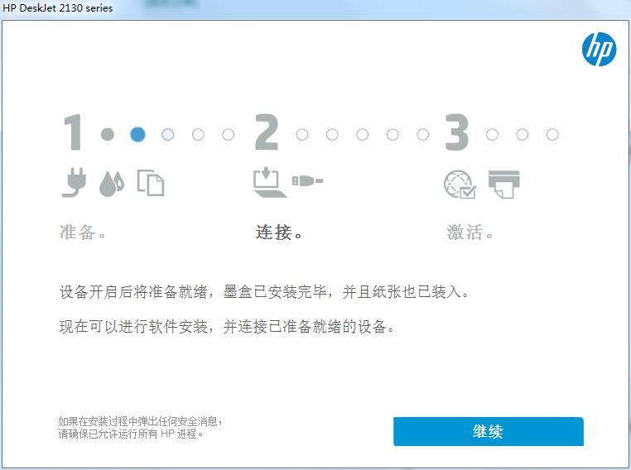Click the gray completed progress dot
The image size is (631, 470).
tap(108, 134)
